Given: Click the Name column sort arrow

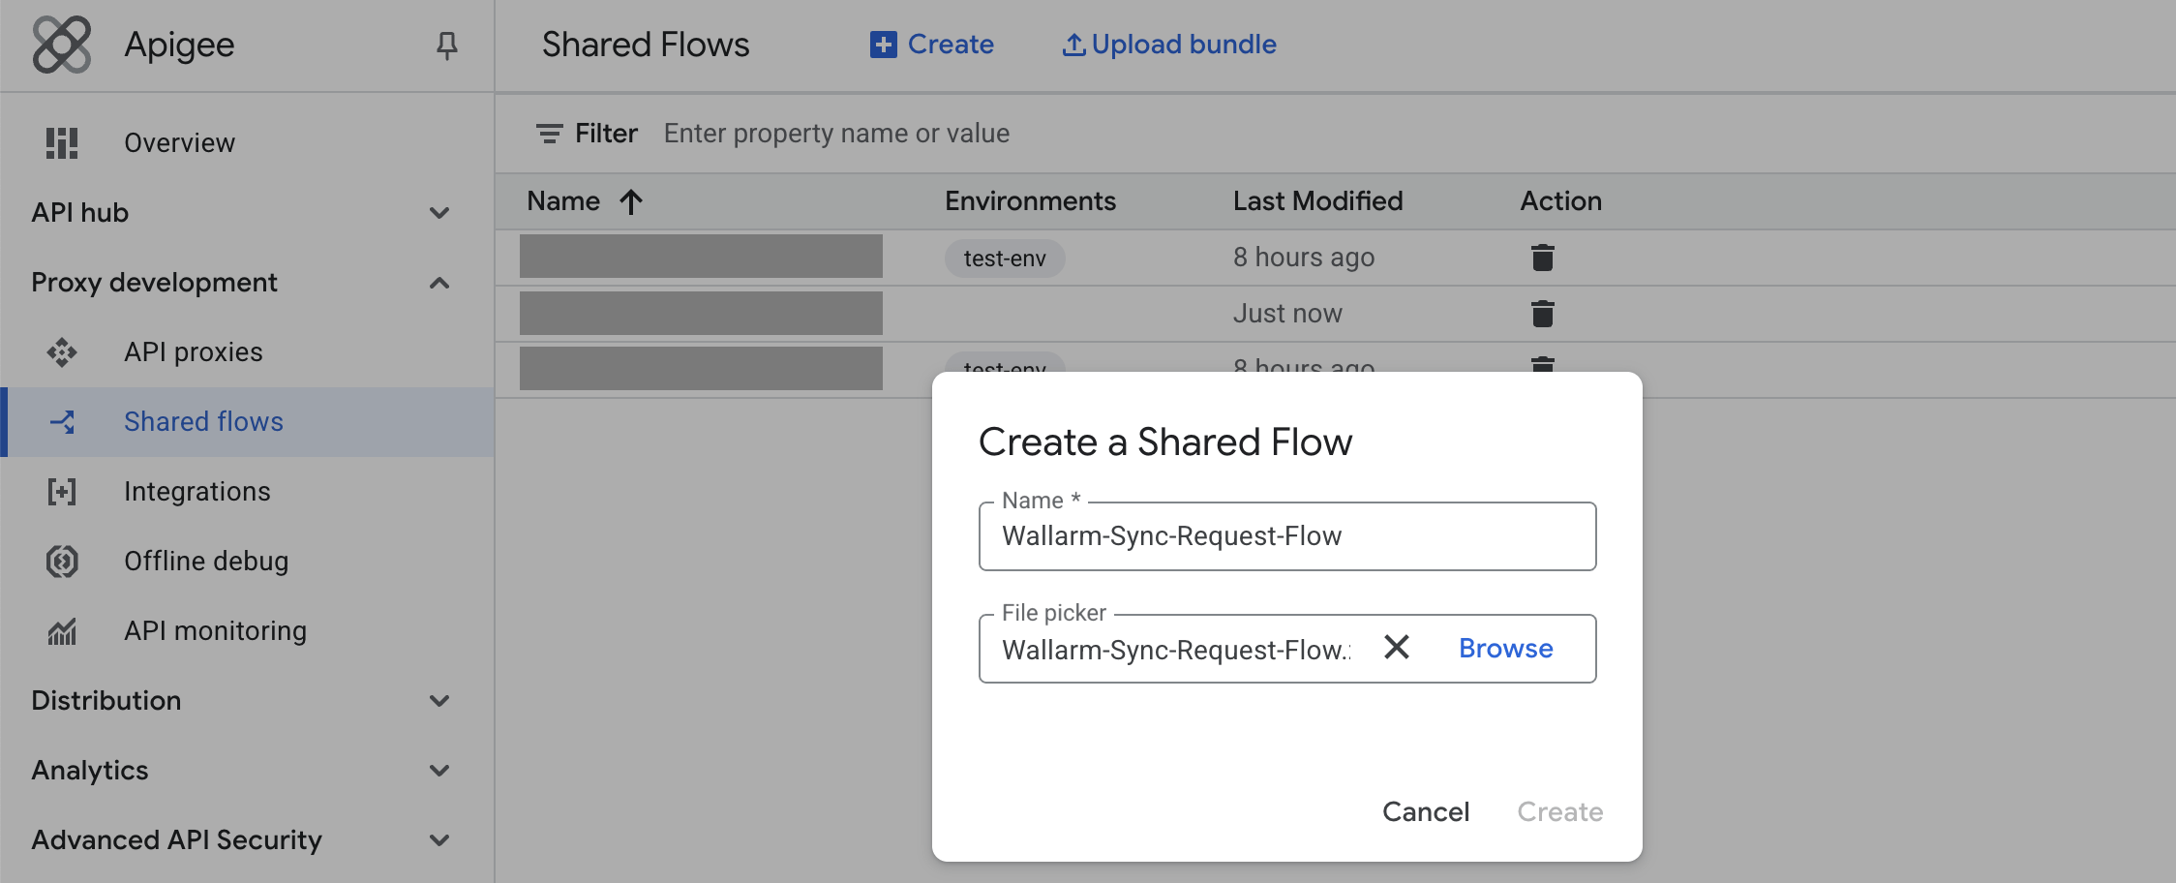Looking at the screenshot, I should (629, 201).
